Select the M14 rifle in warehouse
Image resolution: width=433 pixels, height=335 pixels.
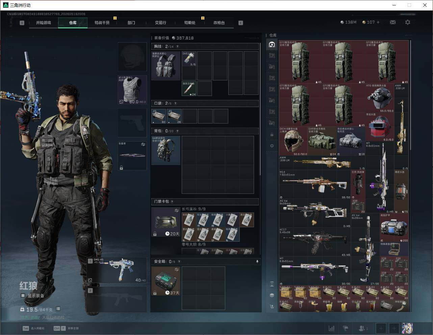[x=315, y=184]
